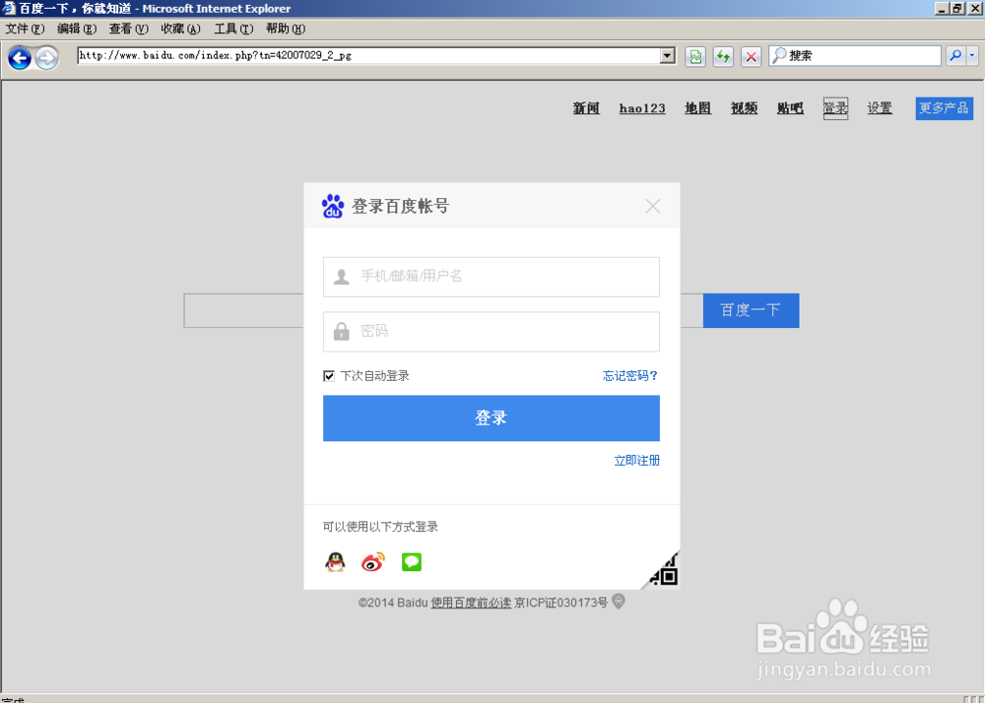This screenshot has width=985, height=703.
Task: Toggle the 下次自动登录 checkbox
Action: [x=329, y=376]
